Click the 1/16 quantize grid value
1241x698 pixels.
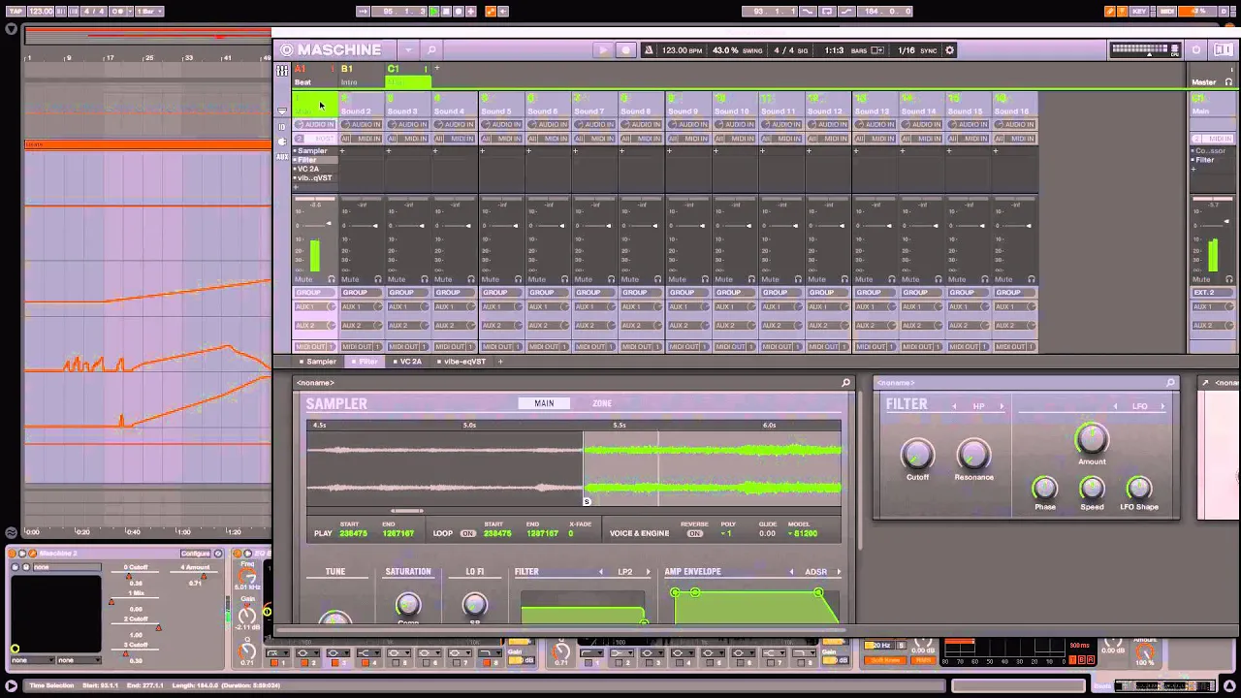907,50
